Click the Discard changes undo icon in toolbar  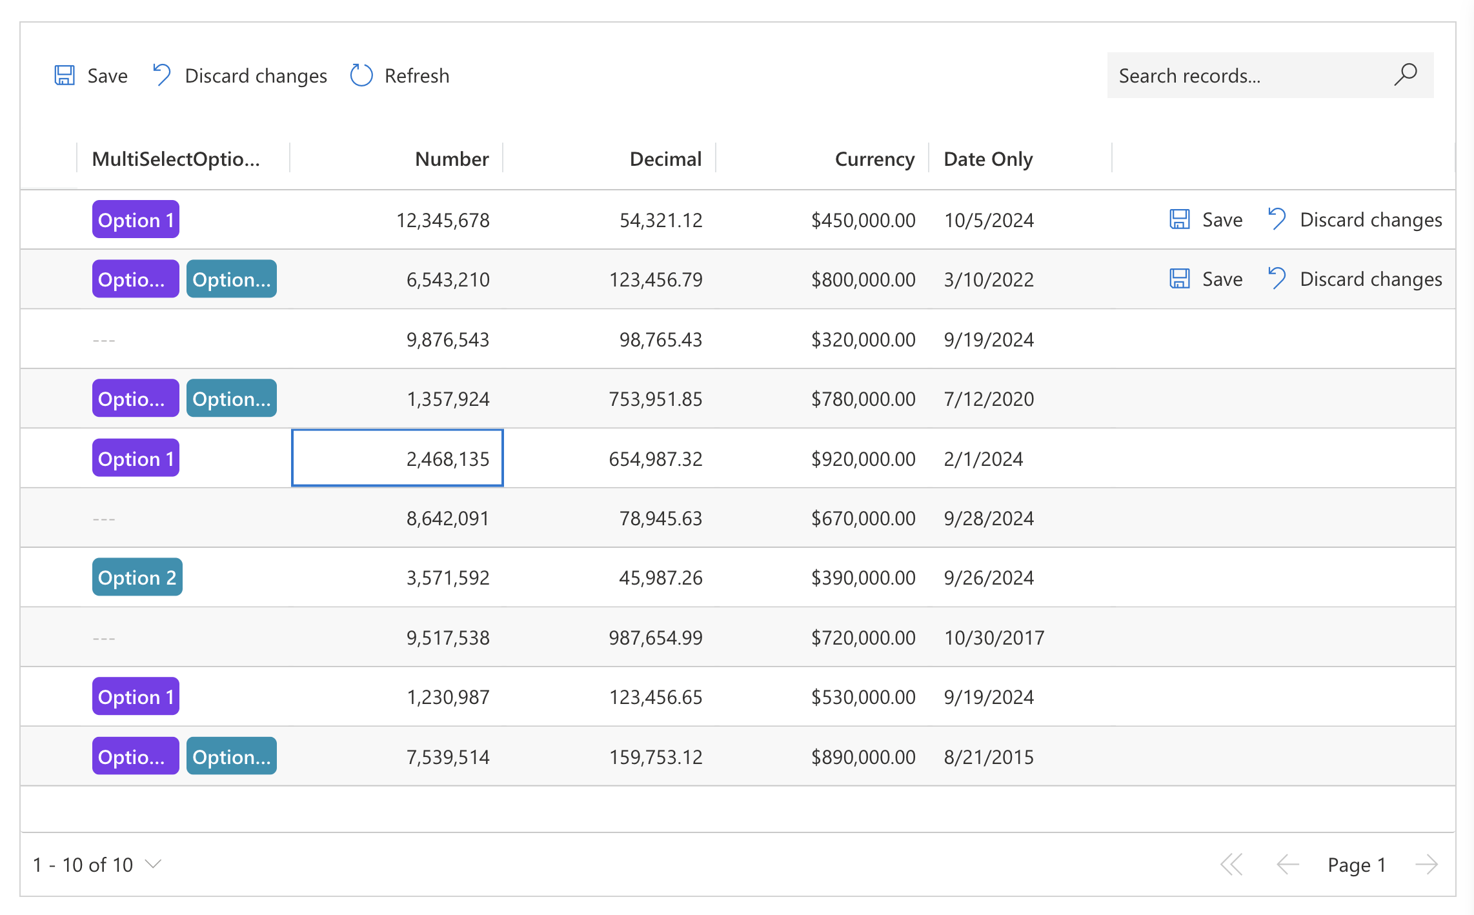click(x=161, y=75)
